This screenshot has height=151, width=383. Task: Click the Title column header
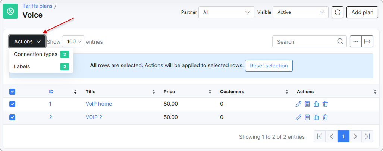(90, 92)
